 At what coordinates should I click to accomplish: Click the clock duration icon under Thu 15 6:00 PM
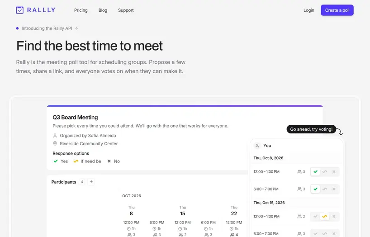206,229
